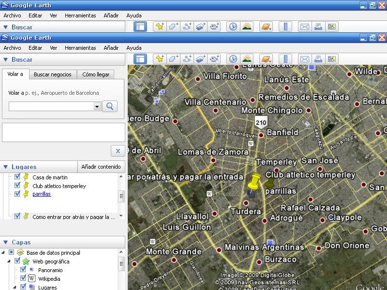
Task: Open the Volar a search history dropdown
Action: coord(97,106)
